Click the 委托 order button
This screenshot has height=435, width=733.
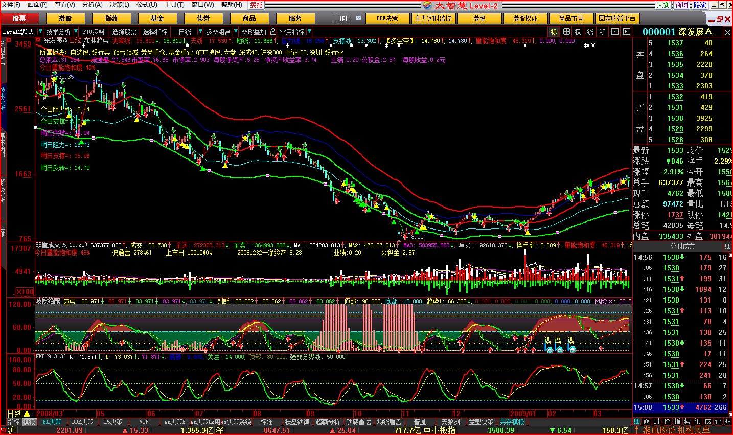(257, 5)
